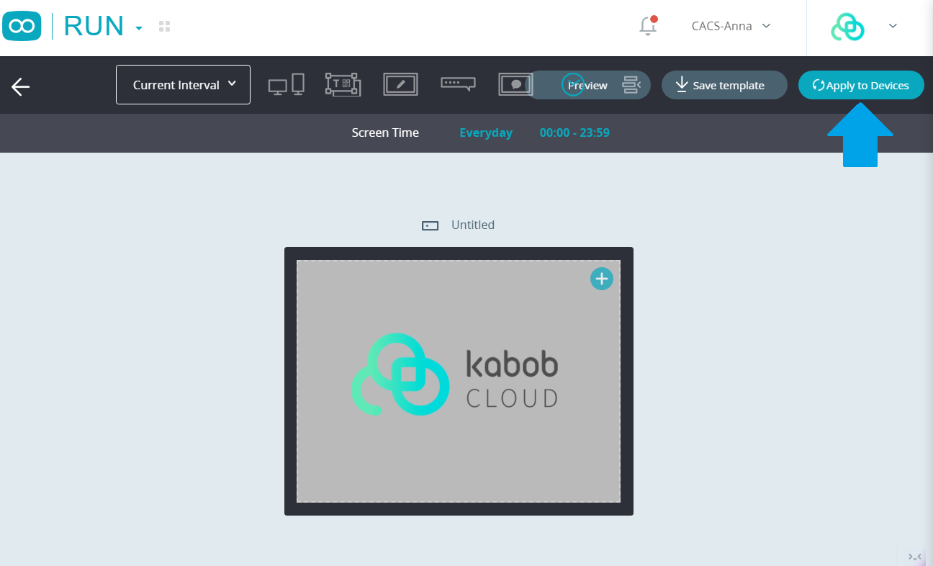Open the screen edit pencil icon
Image resolution: width=933 pixels, height=566 pixels.
point(400,84)
